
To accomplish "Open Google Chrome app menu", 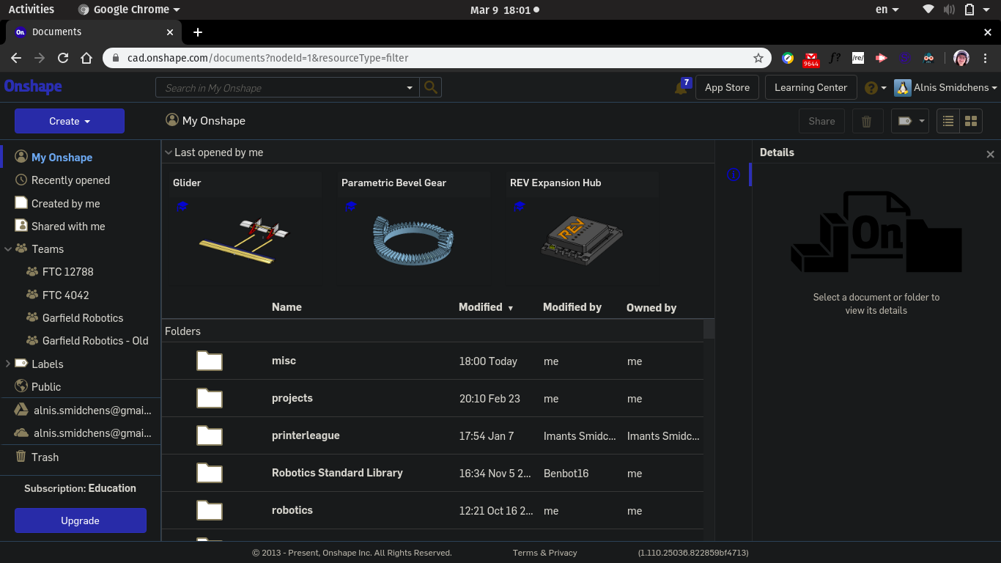I will tap(129, 10).
